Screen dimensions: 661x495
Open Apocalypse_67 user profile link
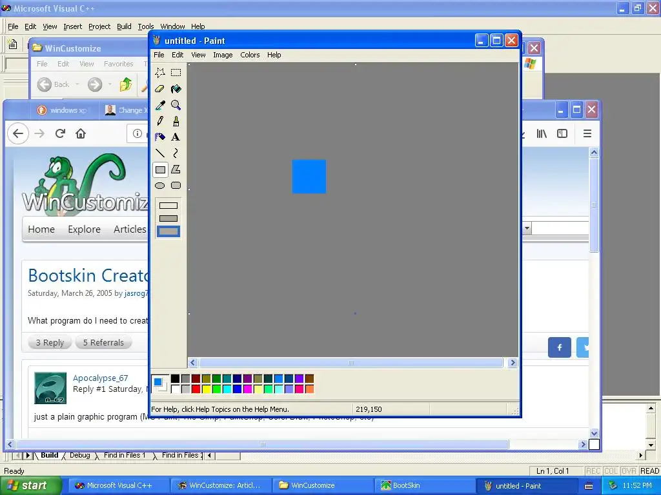[100, 378]
